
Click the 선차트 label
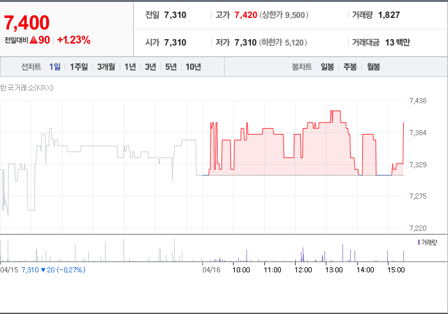tap(31, 67)
